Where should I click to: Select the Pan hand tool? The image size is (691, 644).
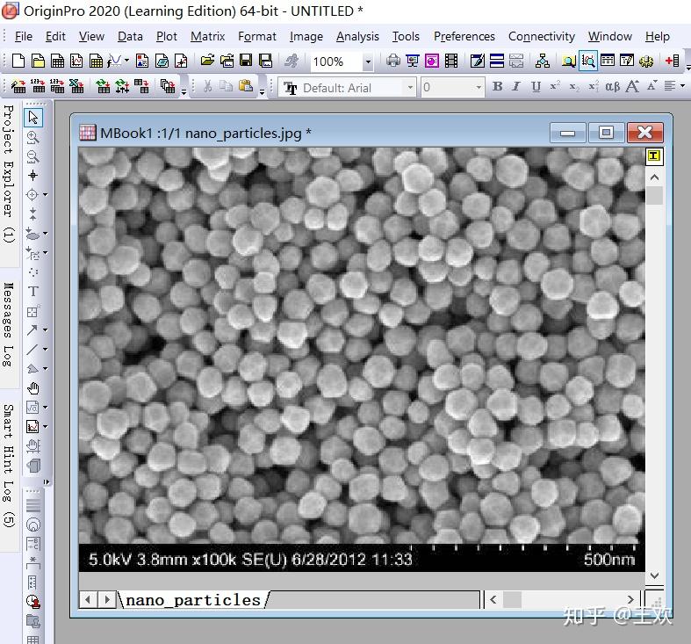click(33, 388)
